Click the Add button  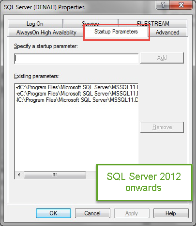(x=162, y=58)
